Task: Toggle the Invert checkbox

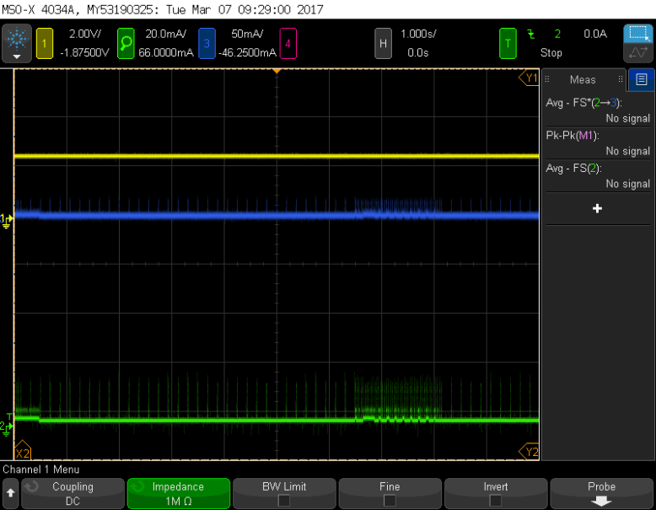Action: tap(495, 500)
